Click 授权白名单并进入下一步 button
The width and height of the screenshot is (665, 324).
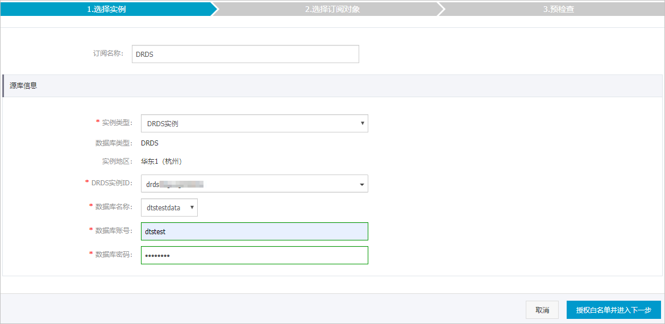[614, 310]
